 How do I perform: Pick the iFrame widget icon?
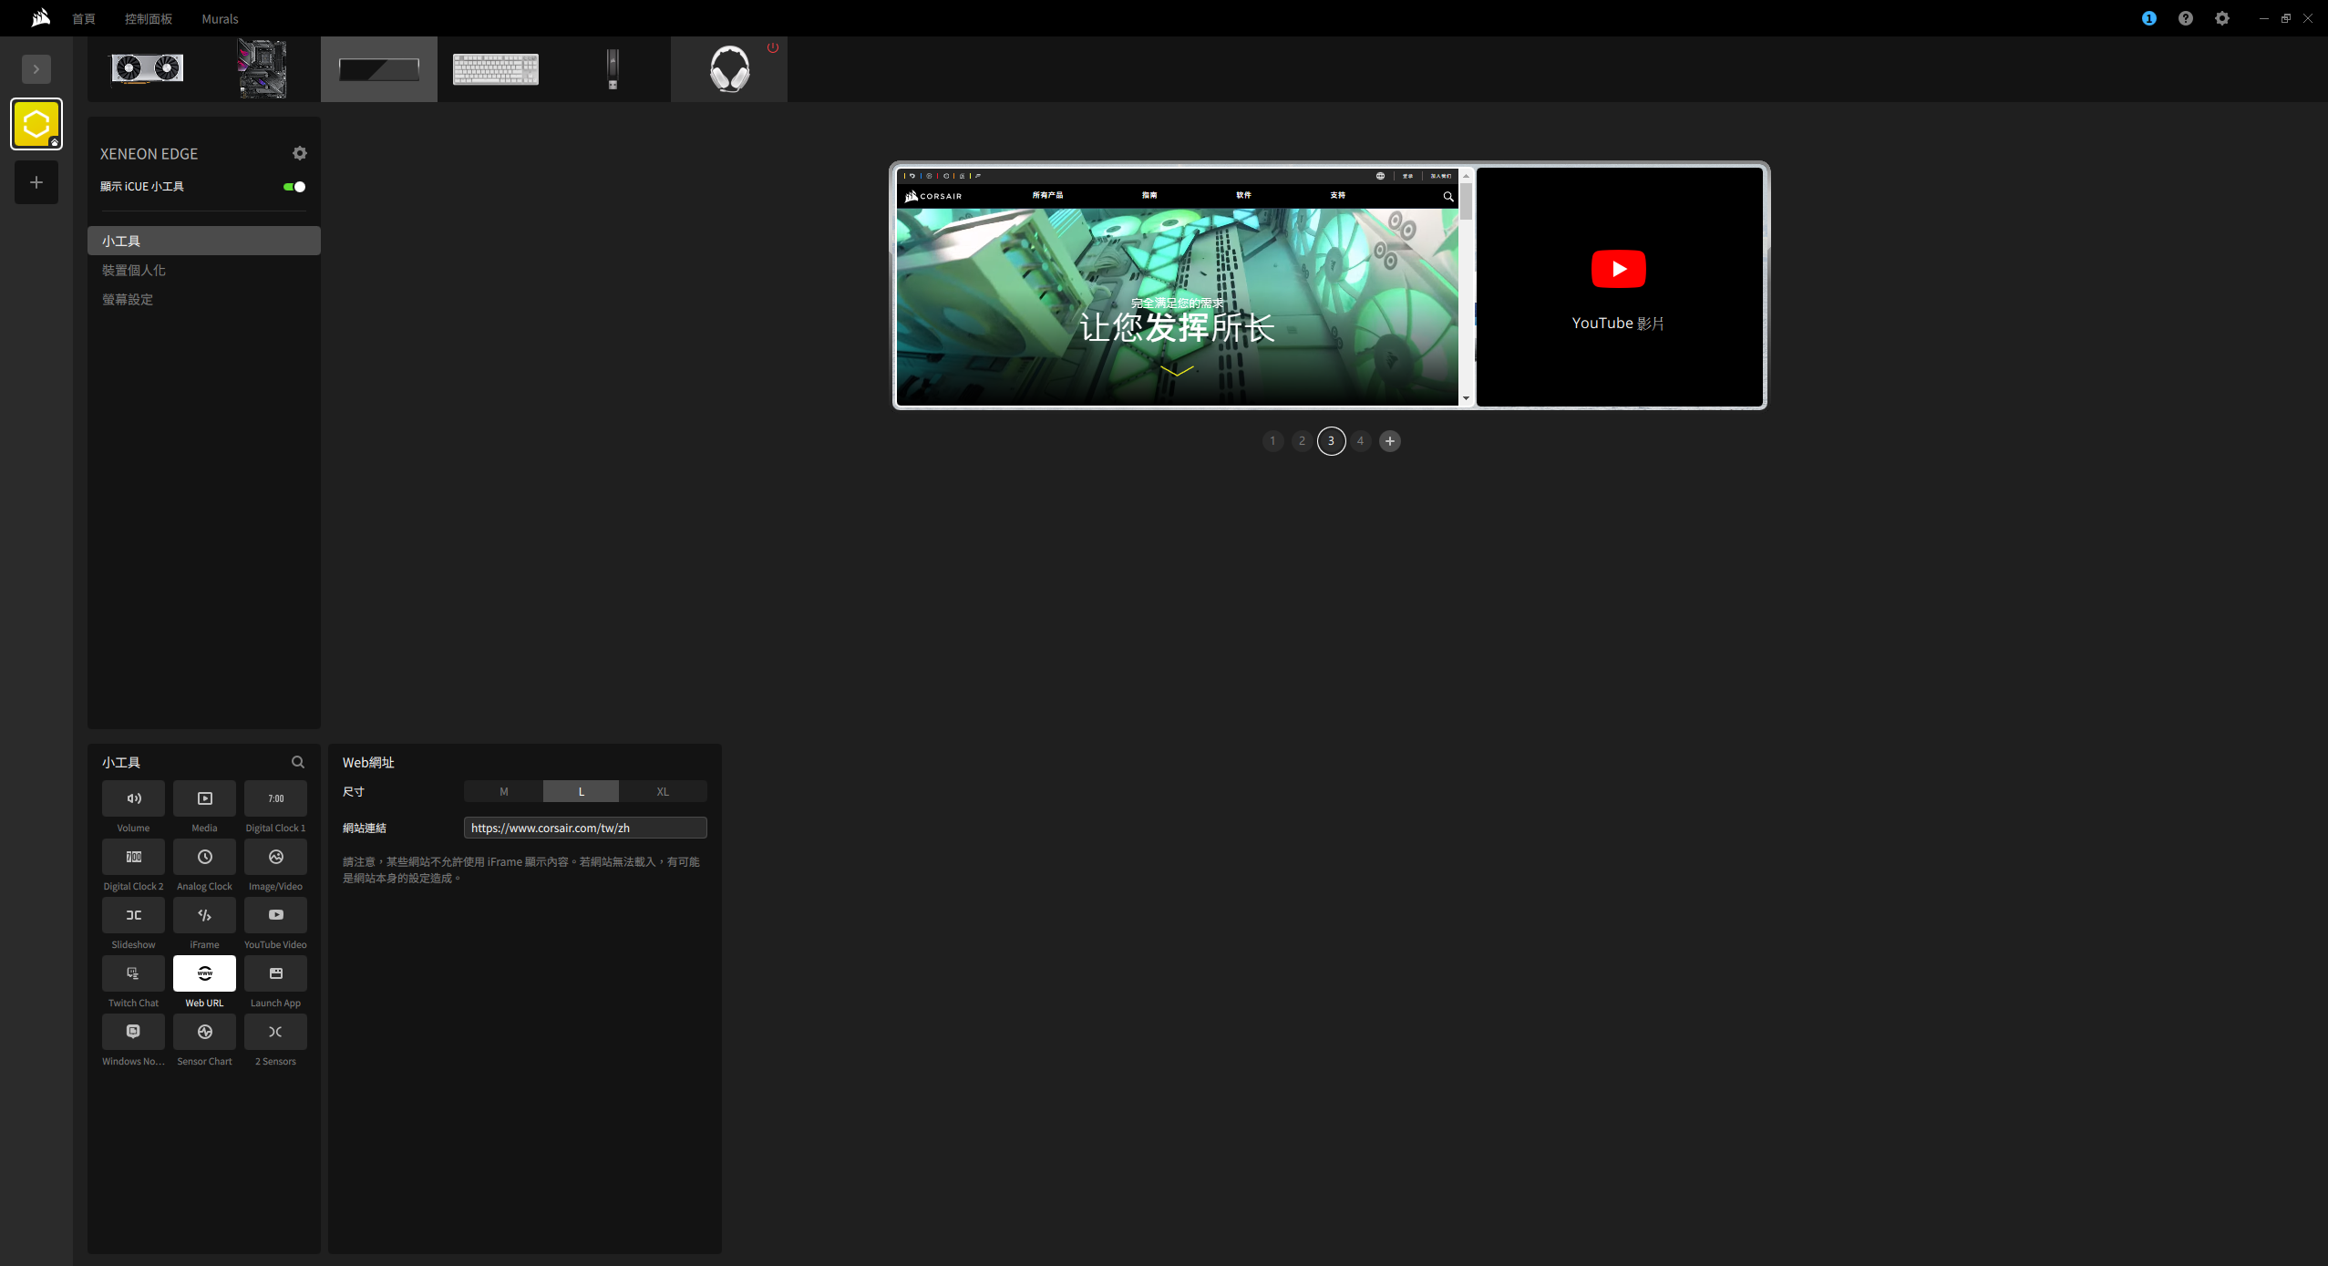pos(204,915)
